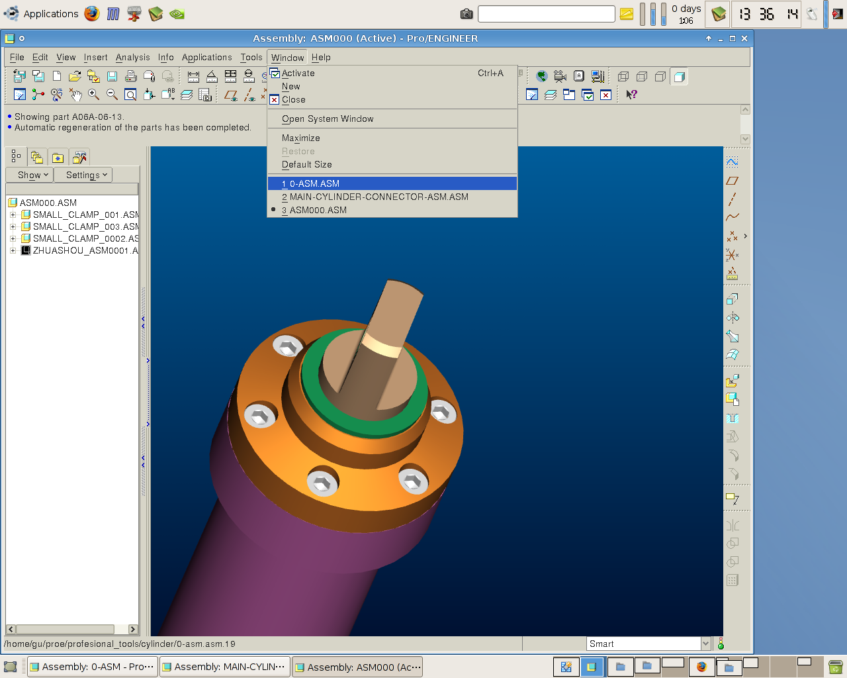Open the Applications menu in the Pro/ENGINEER menu bar
Image resolution: width=847 pixels, height=678 pixels.
tap(207, 58)
